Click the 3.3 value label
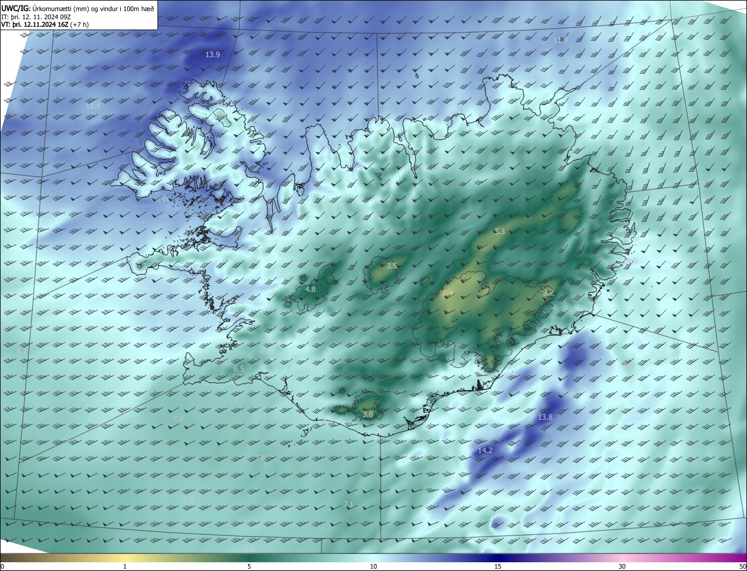The width and height of the screenshot is (747, 571). point(500,232)
